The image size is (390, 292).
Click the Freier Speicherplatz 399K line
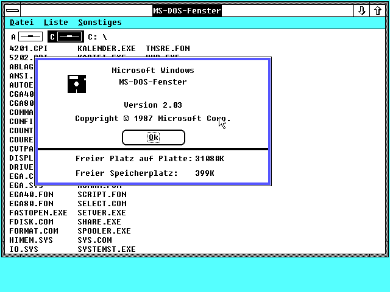click(145, 173)
